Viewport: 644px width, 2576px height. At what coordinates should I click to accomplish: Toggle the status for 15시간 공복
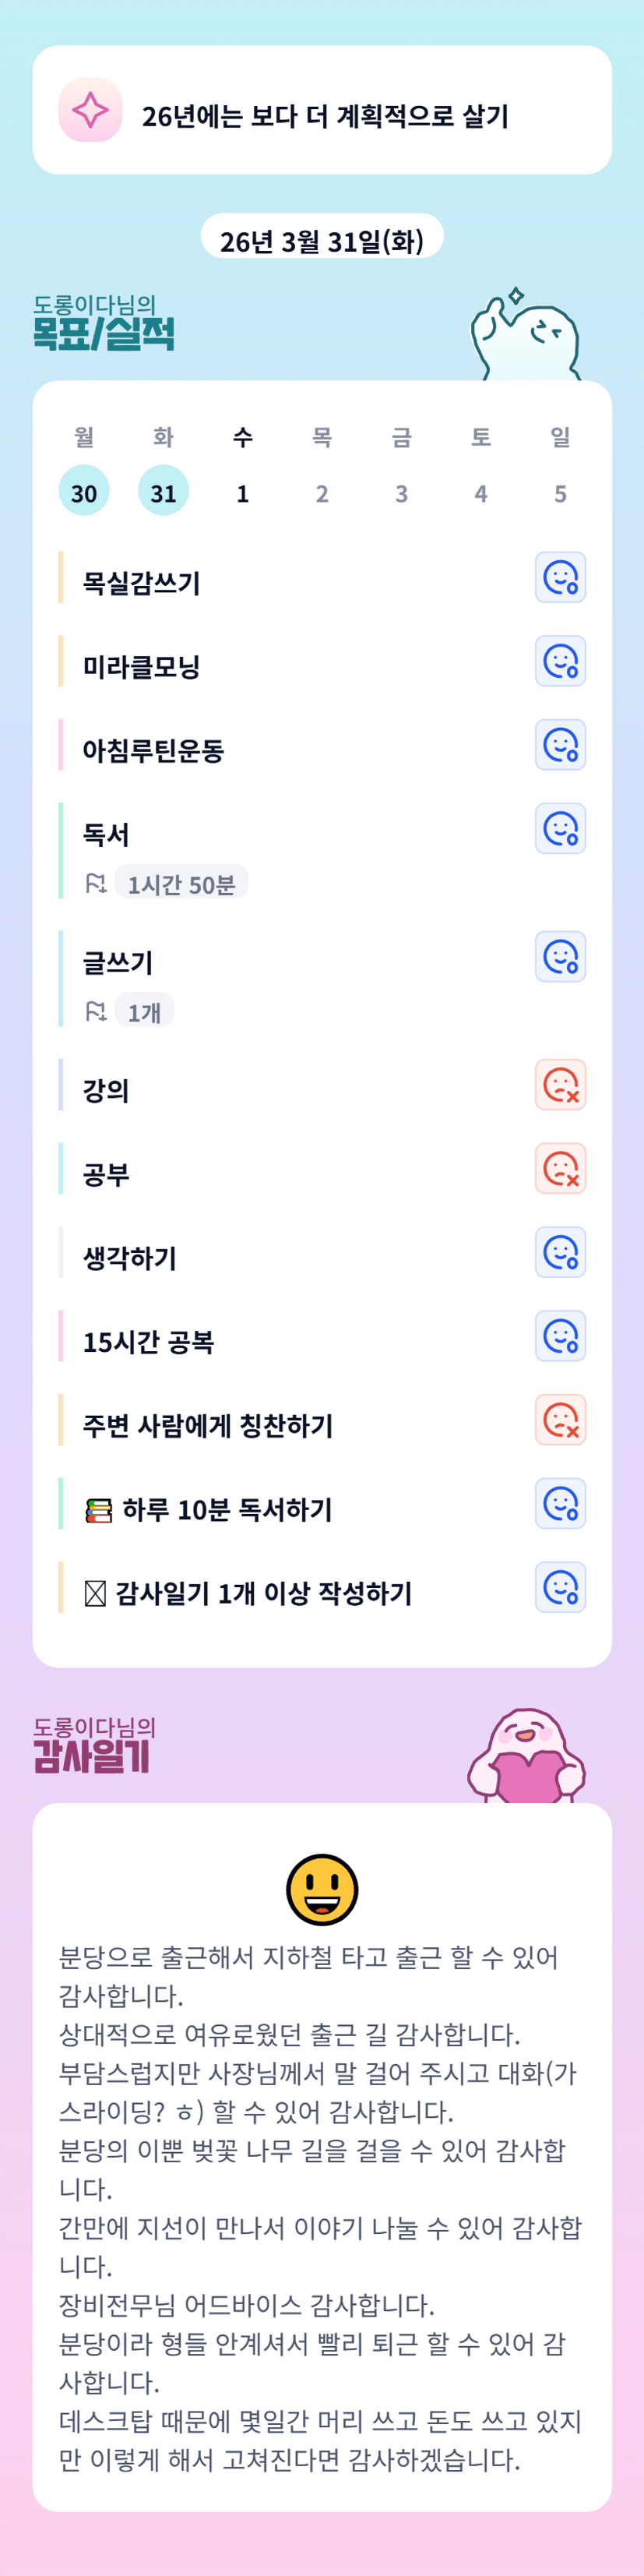tap(560, 1337)
